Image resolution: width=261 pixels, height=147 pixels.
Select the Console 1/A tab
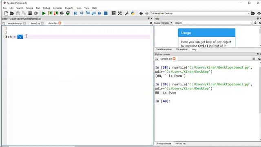[x=166, y=59]
